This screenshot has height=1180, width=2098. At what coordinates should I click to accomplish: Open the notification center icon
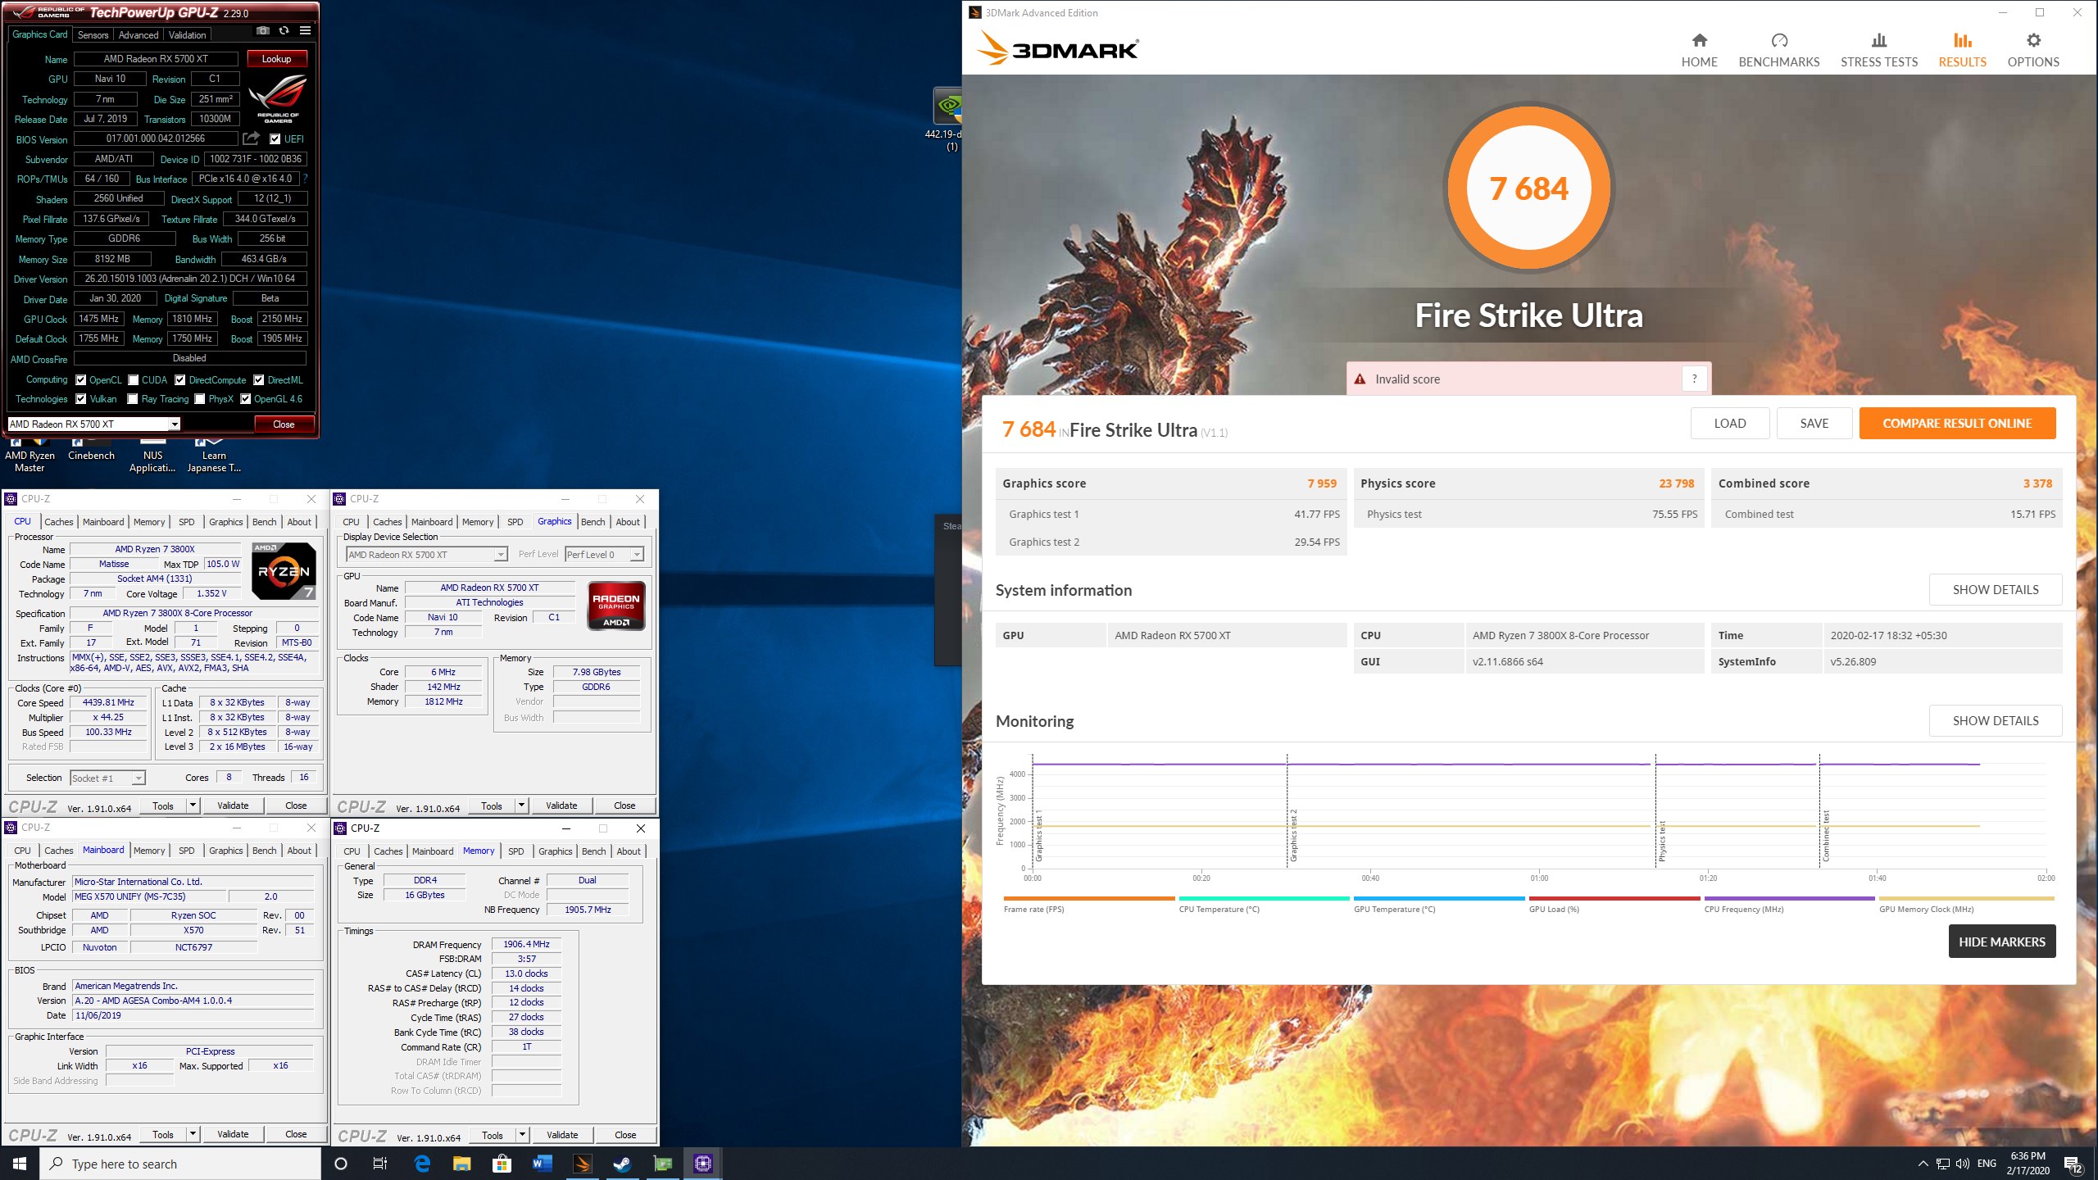pos(2073,1164)
